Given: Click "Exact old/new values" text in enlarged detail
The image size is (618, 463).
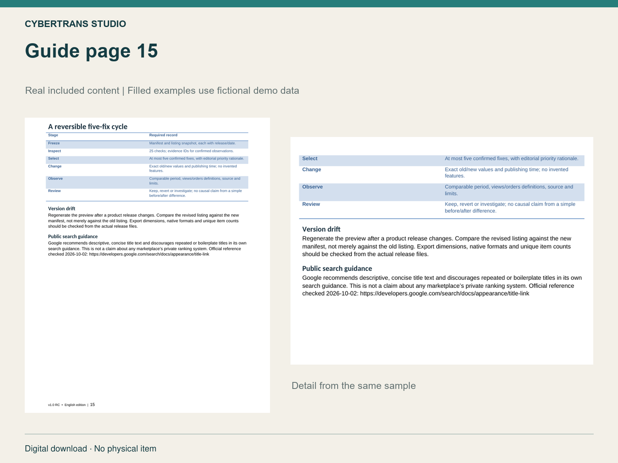Looking at the screenshot, I should [506, 172].
